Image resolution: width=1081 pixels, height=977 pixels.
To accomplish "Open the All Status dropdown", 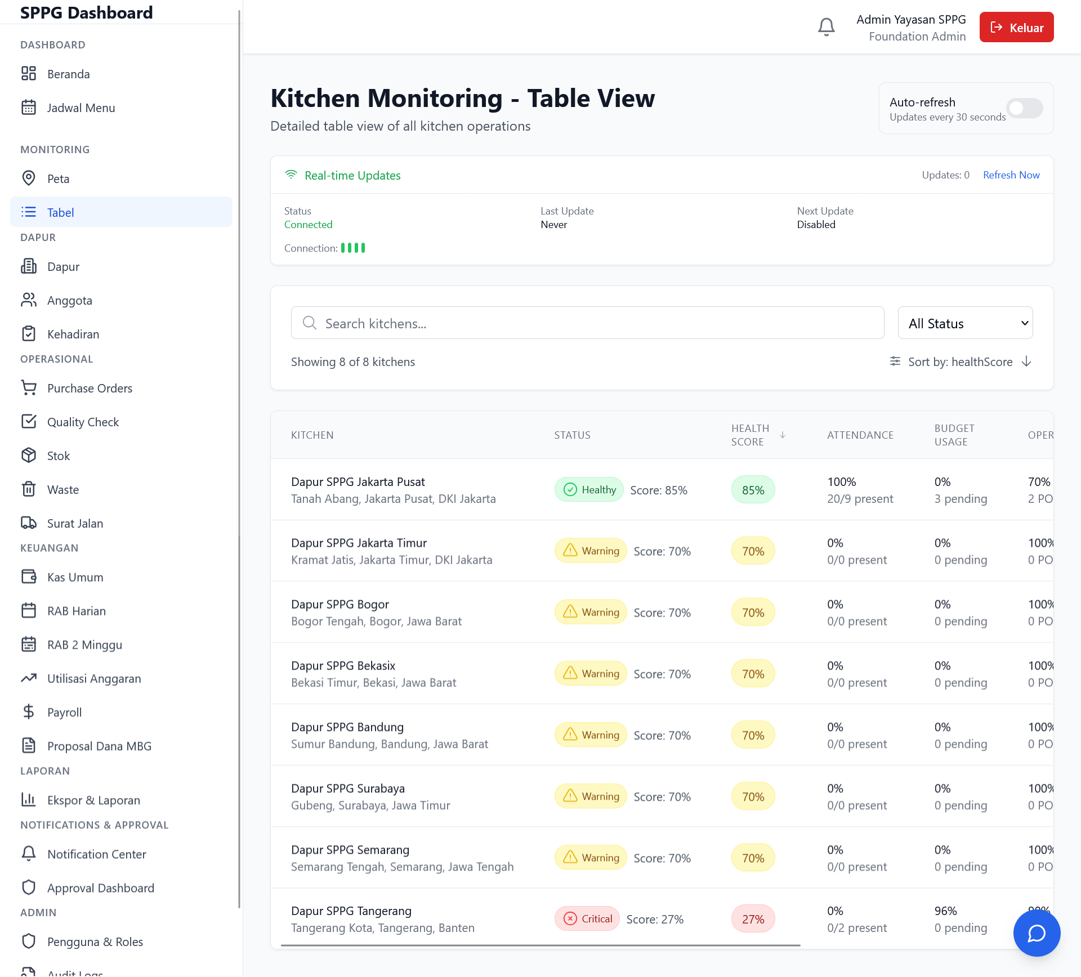I will [x=965, y=323].
